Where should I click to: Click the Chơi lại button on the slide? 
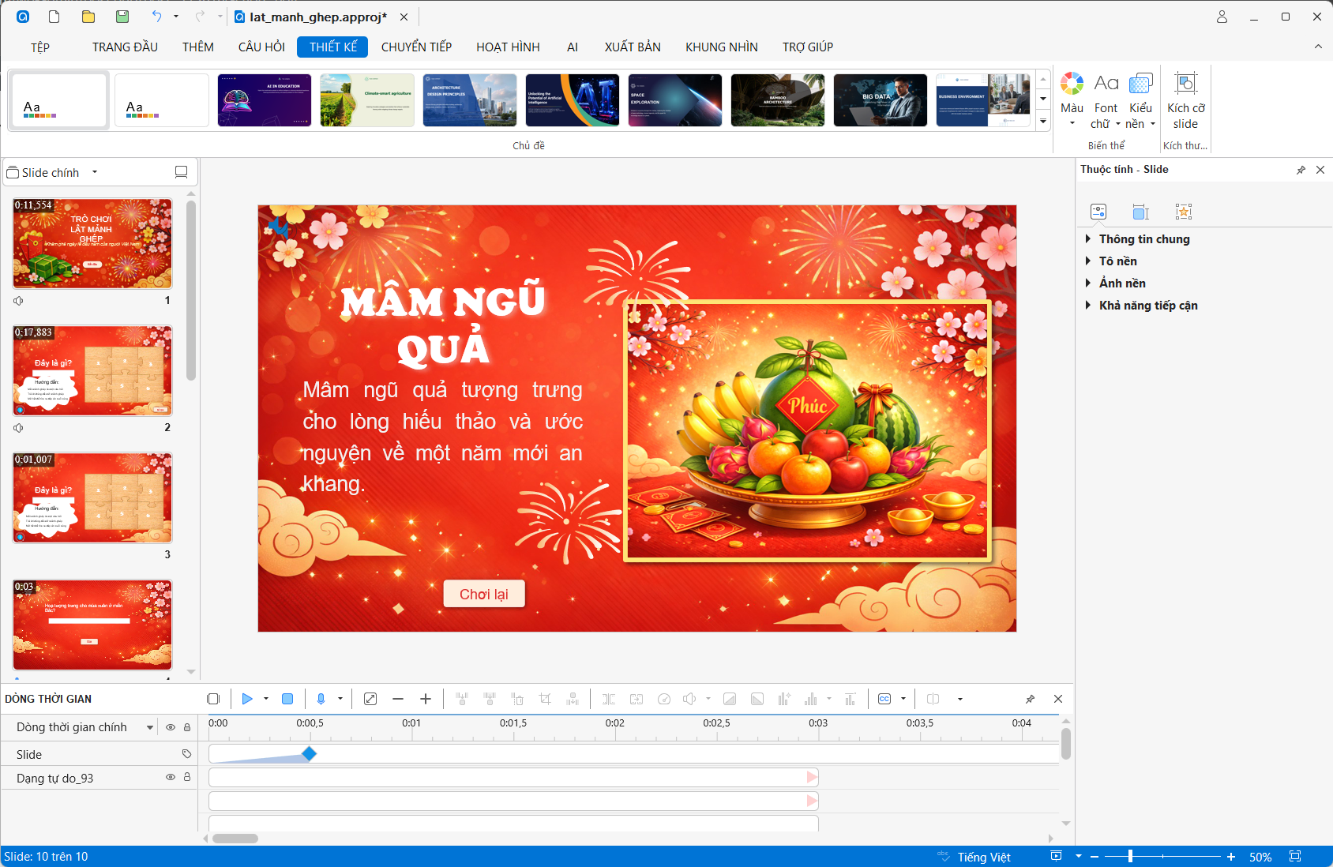[x=484, y=594]
